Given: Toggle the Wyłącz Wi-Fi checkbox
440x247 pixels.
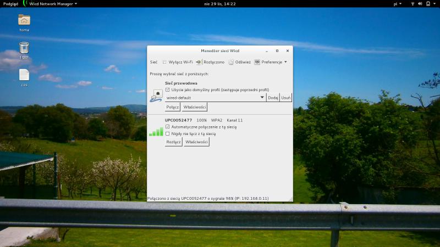Looking at the screenshot, I should click(164, 62).
